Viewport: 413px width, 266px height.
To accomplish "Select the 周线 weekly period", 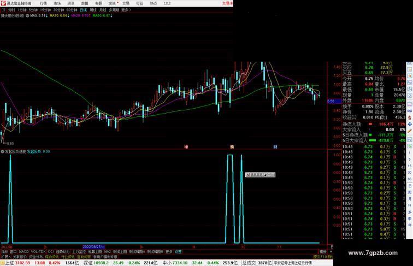I will [93, 10].
